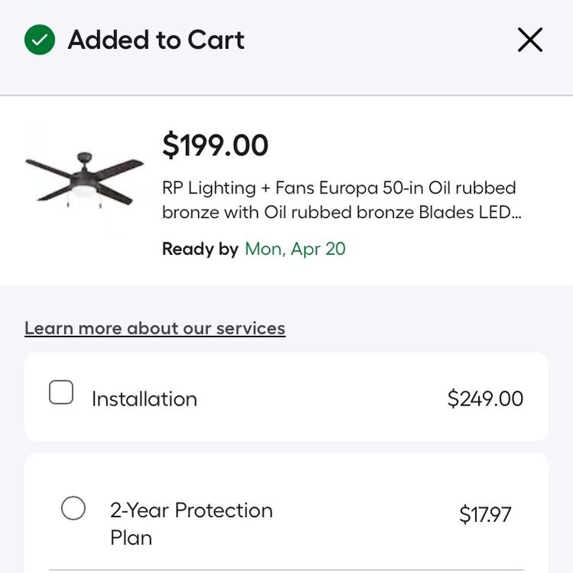Click the word Plan under 2-Year Protection
Screen dimensions: 573x573
coord(131,538)
